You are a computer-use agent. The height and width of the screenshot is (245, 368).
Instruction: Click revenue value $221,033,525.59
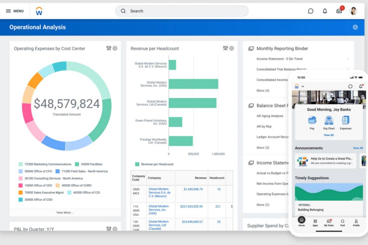tap(191, 206)
